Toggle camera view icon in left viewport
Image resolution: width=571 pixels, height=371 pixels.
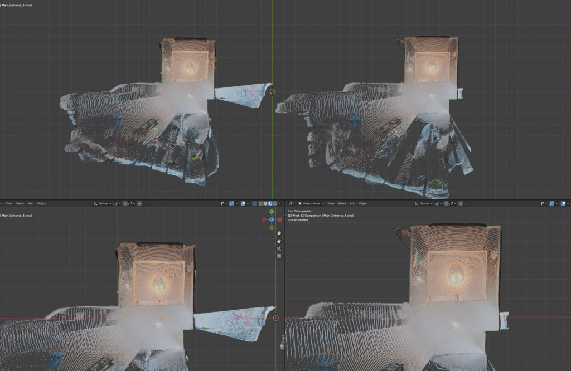[279, 248]
